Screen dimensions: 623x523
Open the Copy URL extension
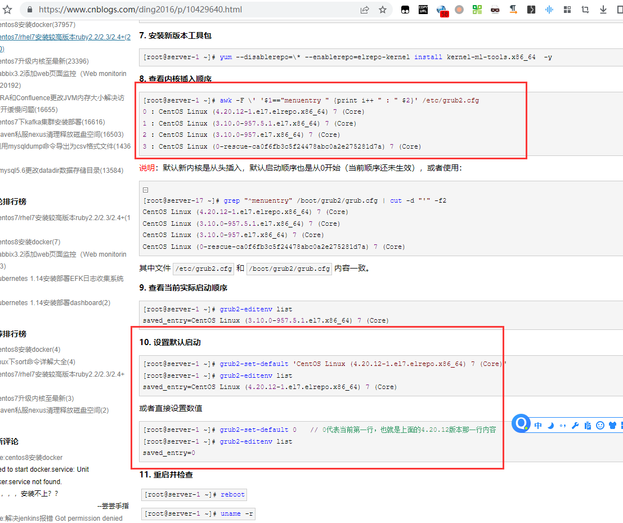pyautogui.click(x=423, y=10)
